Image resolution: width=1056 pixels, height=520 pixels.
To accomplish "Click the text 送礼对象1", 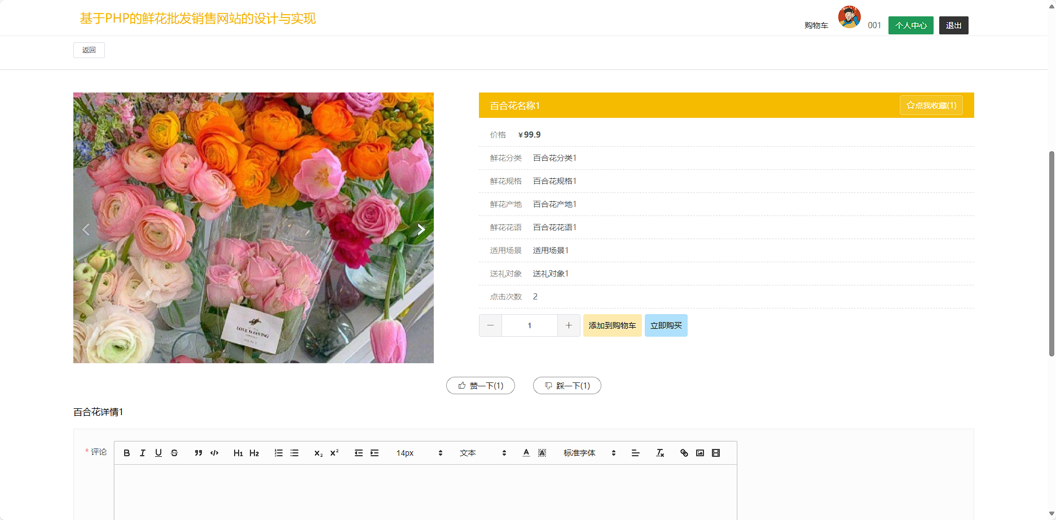I will (551, 274).
